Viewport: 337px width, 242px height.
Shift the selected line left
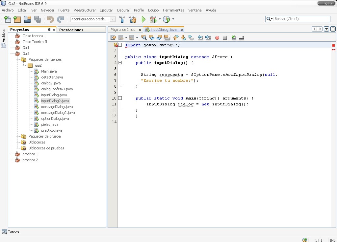pyautogui.click(x=200, y=37)
